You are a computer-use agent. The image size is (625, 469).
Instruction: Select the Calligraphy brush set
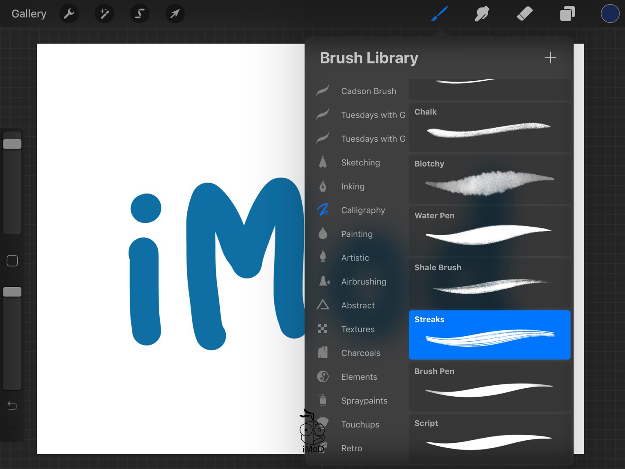tap(363, 210)
